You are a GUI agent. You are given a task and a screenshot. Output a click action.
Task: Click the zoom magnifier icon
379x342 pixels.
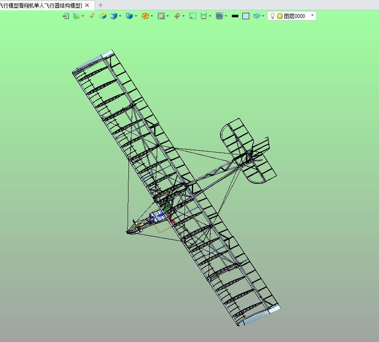pyautogui.click(x=161, y=16)
